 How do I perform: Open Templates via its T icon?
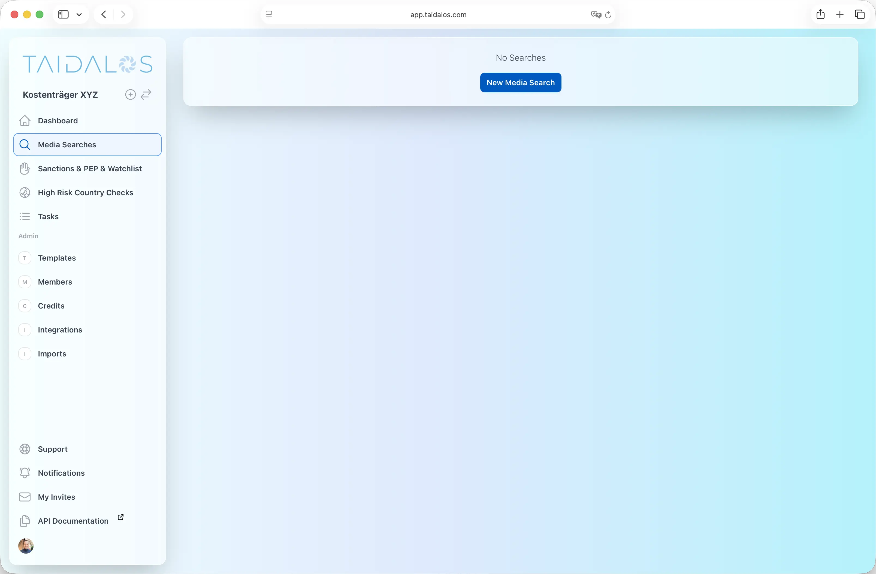click(25, 258)
